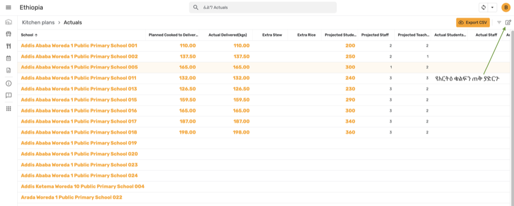Image resolution: width=514 pixels, height=206 pixels.
Task: Open the hamburger navigation menu
Action: (x=9, y=7)
